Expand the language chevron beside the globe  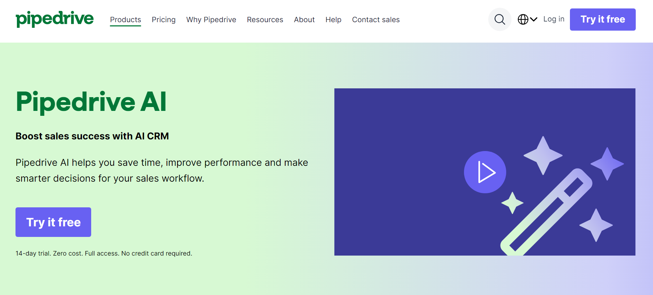point(534,19)
